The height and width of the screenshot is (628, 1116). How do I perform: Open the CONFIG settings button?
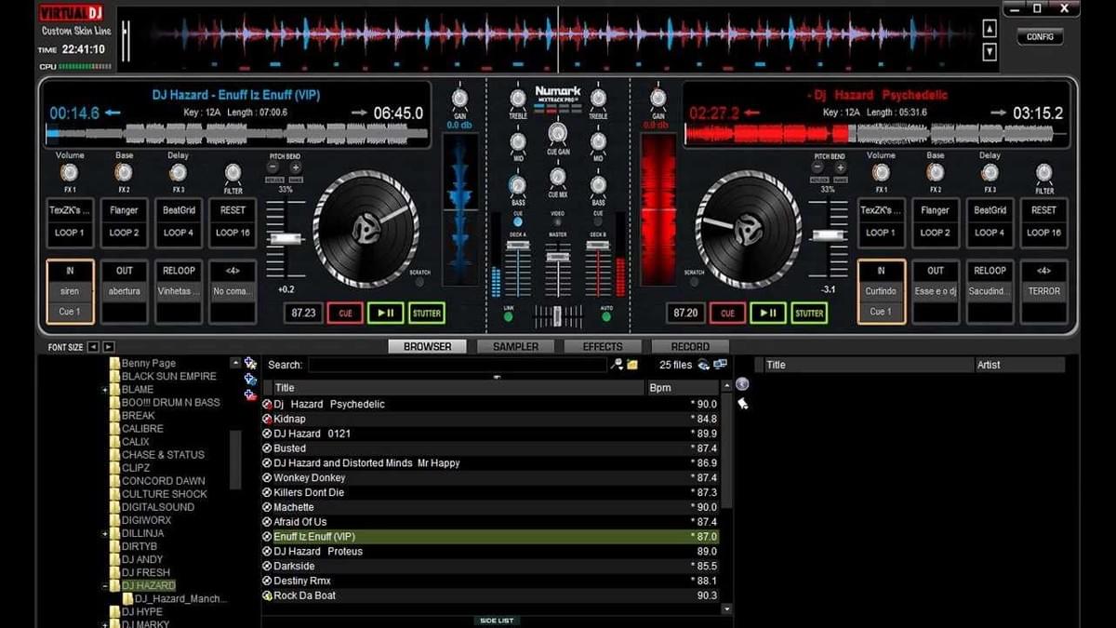pyautogui.click(x=1040, y=37)
